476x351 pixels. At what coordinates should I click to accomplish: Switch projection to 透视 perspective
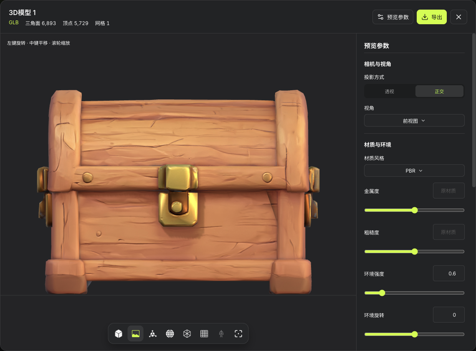tap(390, 92)
